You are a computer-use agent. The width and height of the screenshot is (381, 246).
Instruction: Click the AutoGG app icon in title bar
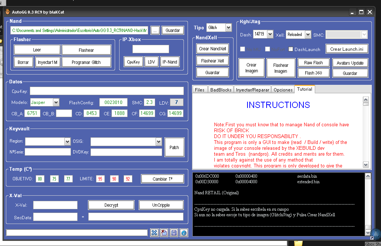8,12
